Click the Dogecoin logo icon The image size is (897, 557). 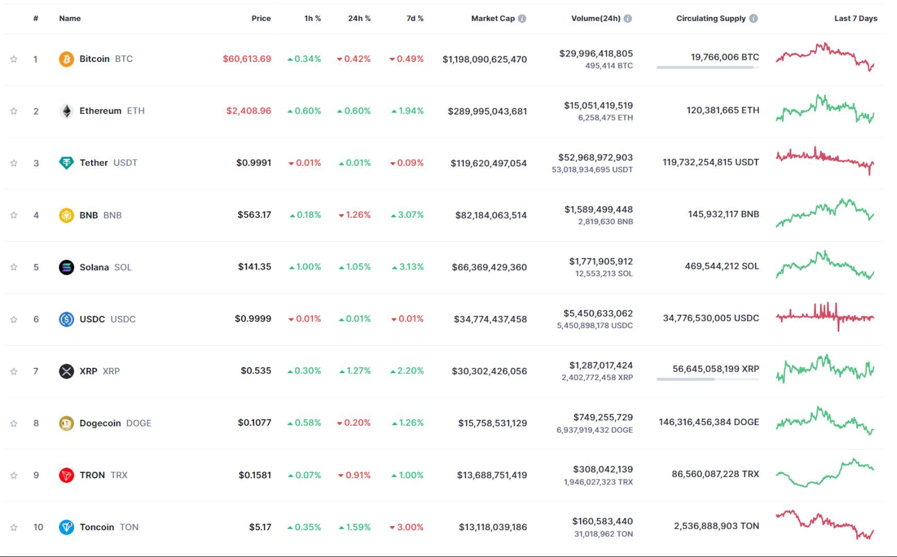coord(67,424)
